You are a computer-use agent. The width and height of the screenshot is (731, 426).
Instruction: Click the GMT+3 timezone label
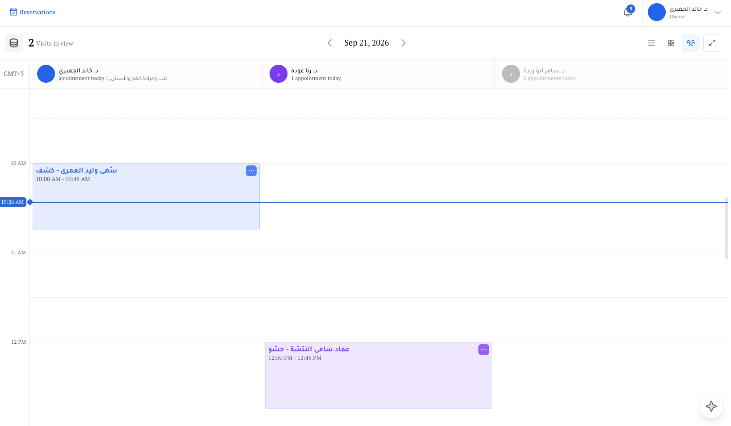pos(14,74)
